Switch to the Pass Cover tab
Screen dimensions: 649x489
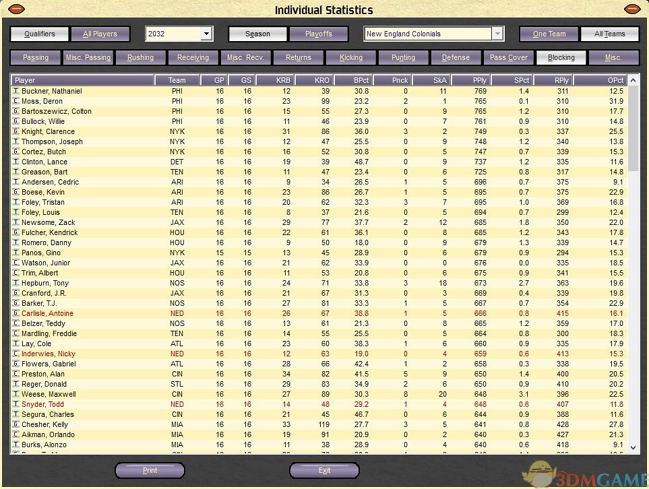click(509, 57)
